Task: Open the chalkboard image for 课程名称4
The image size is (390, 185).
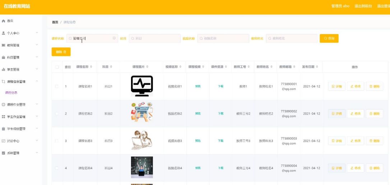Action: point(142,167)
